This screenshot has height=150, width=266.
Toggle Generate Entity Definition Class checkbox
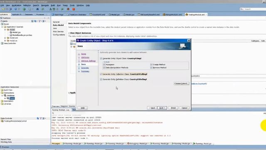click(101, 79)
